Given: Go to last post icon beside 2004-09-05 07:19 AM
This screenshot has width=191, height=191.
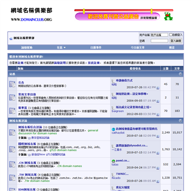Looking at the screenshot, I should coord(158,101).
